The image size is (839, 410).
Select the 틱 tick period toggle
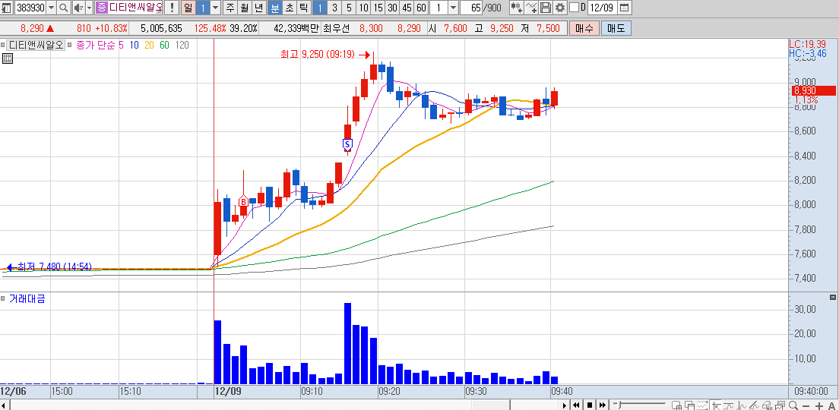tap(303, 8)
